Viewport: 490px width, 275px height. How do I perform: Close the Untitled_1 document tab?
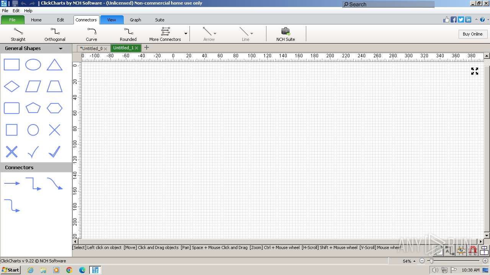[136, 48]
